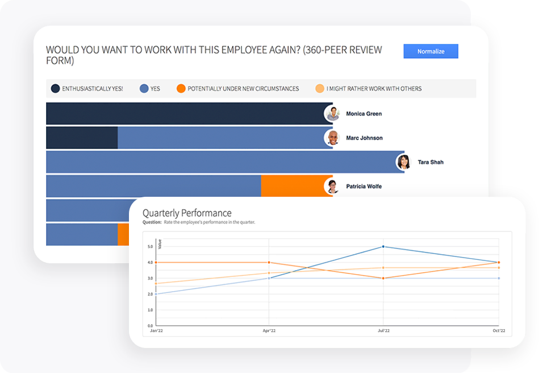Click the Monica Green name label
Screen dimensions: 559x373
(x=364, y=114)
